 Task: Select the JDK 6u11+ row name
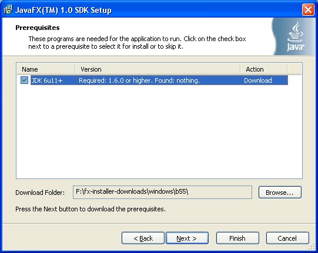click(x=47, y=80)
